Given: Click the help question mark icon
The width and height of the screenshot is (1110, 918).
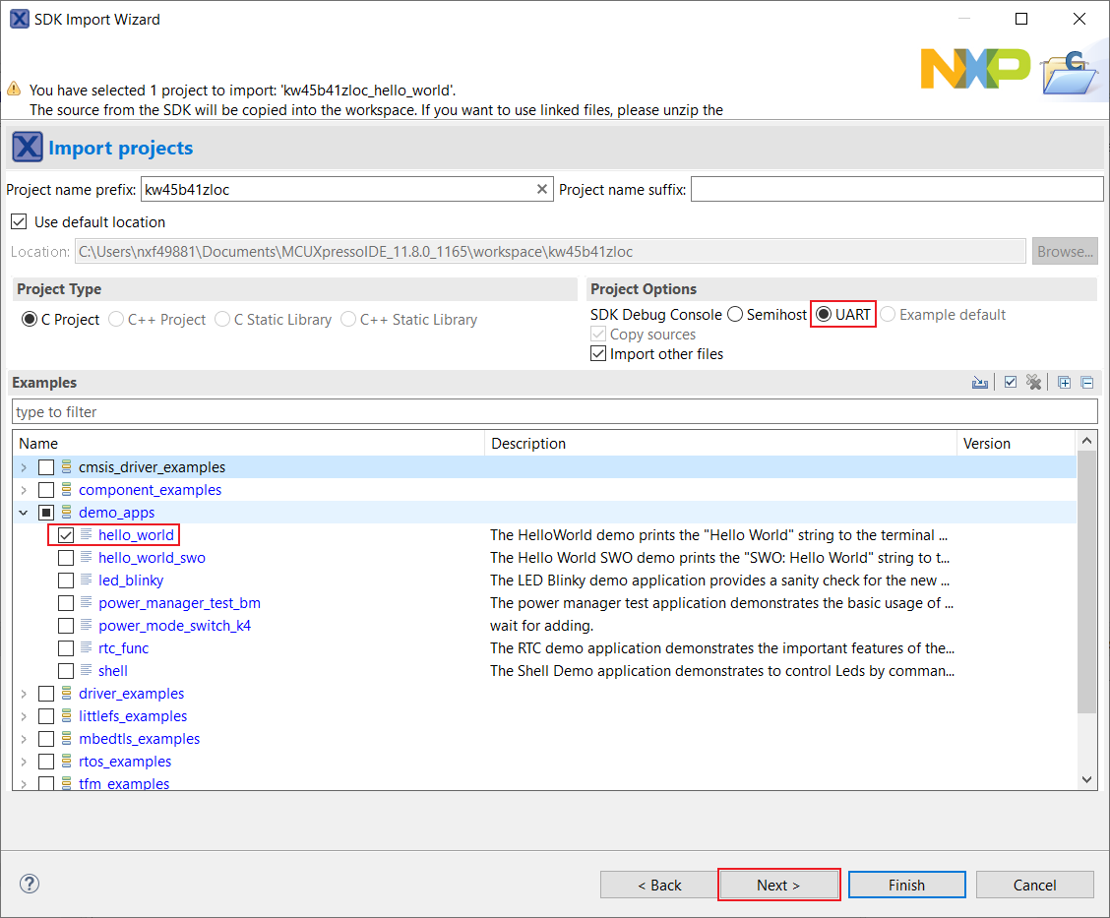Looking at the screenshot, I should point(30,884).
